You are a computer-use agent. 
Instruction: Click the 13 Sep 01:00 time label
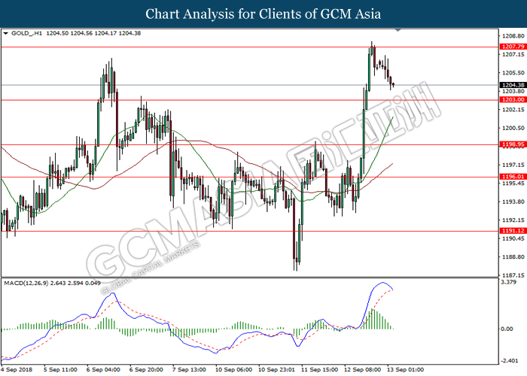click(x=406, y=370)
